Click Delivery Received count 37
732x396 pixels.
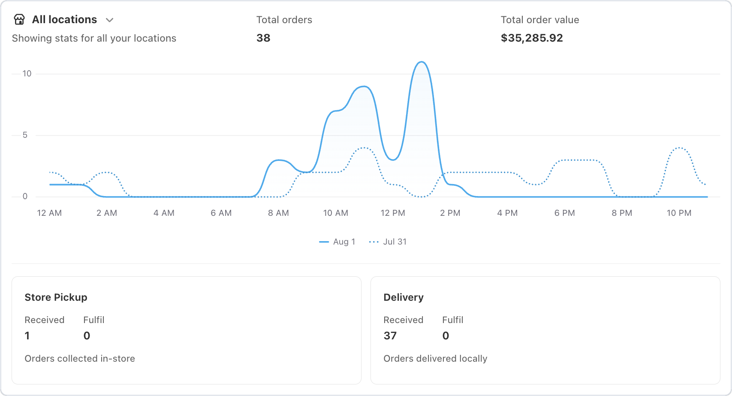[x=390, y=336]
